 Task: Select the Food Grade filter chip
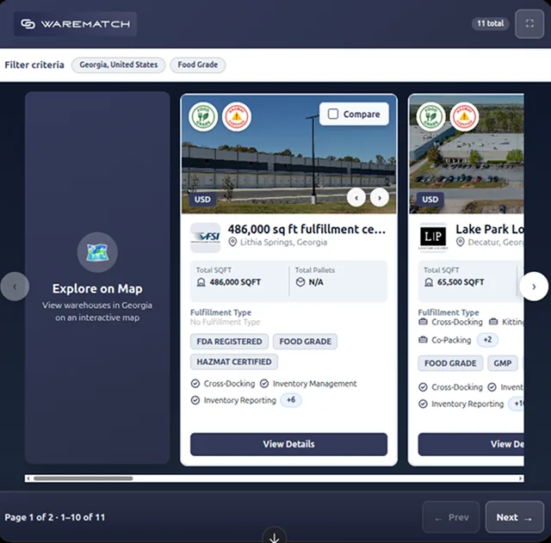point(197,65)
